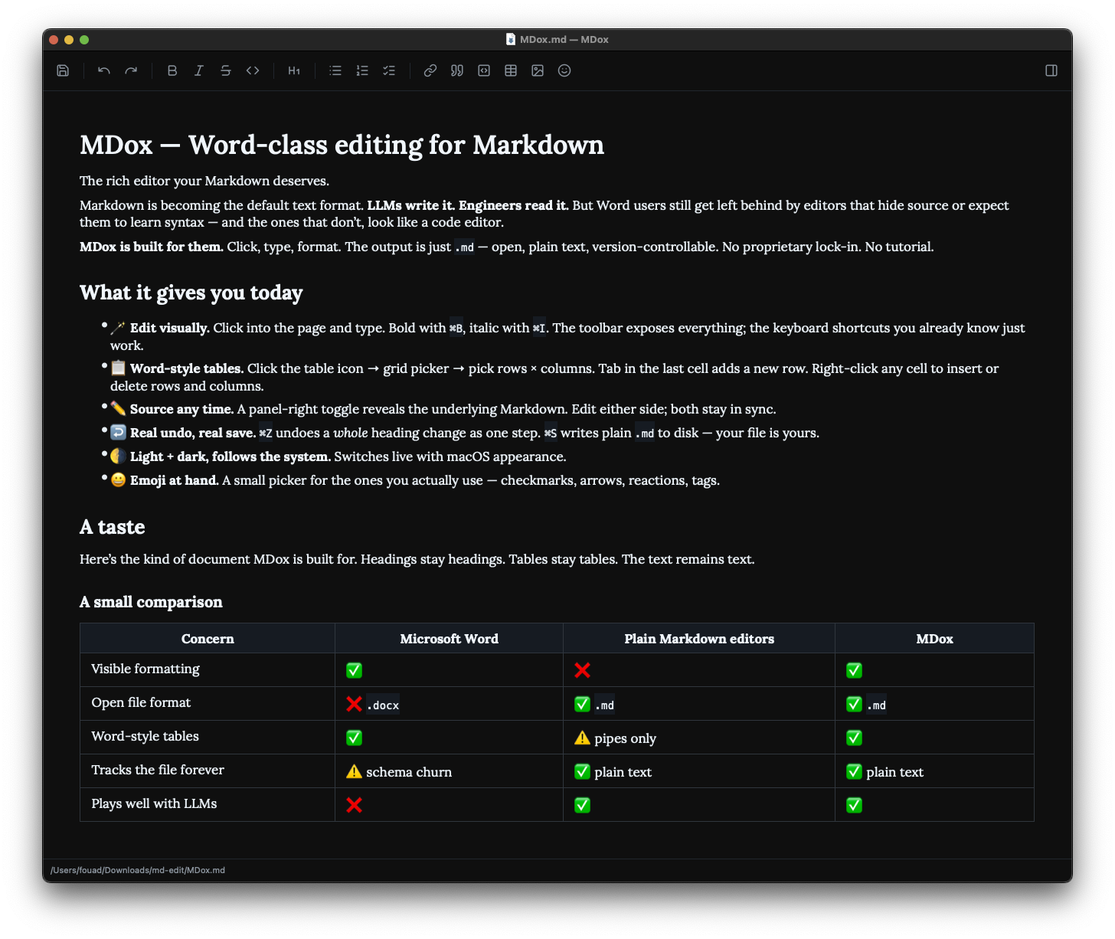Screen dimensions: 1115x939
Task: Open the emoji picker
Action: pos(564,70)
